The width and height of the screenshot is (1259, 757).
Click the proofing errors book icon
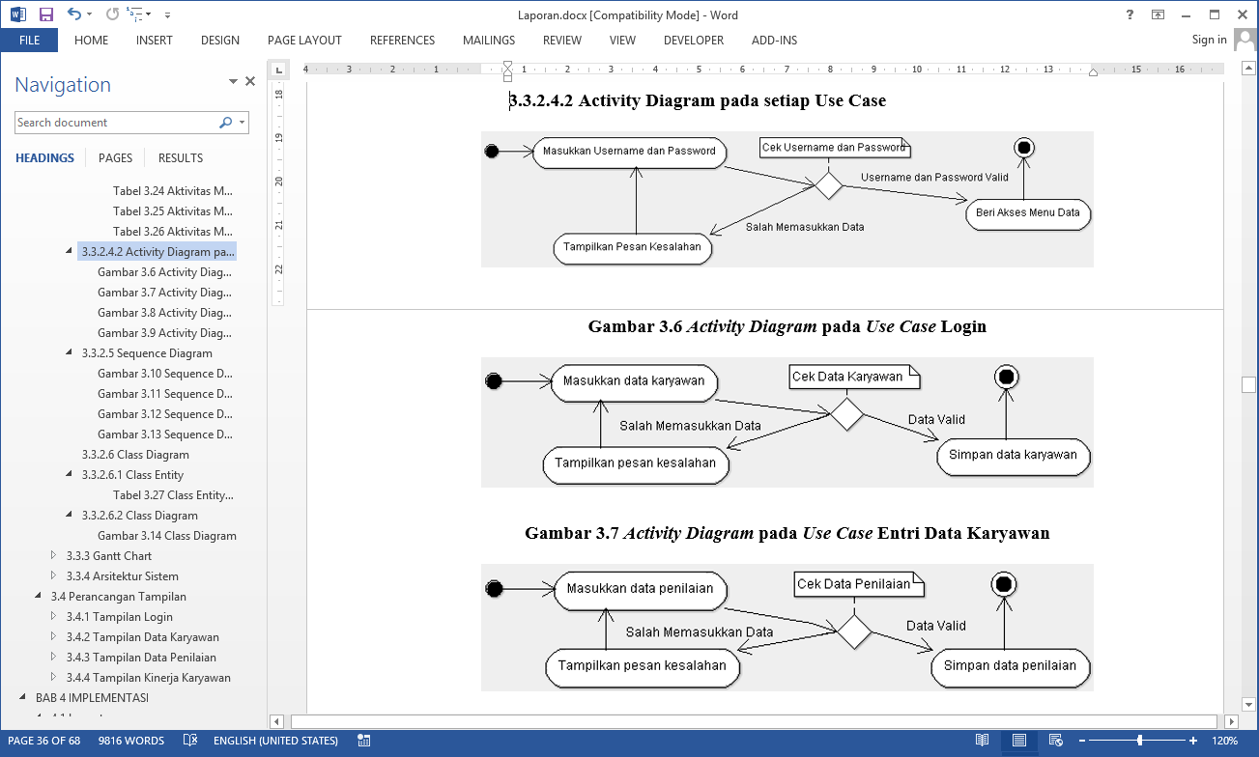[x=190, y=741]
